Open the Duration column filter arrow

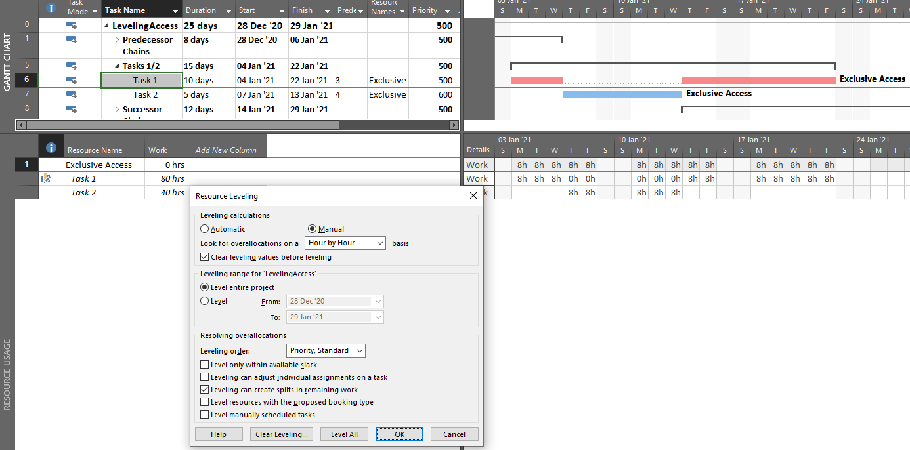[228, 11]
